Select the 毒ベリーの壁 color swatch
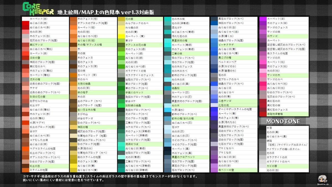 tap(214, 170)
